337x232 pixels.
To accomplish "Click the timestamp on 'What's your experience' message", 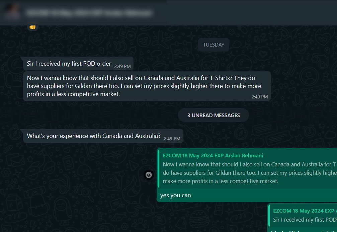I will click(x=172, y=139).
